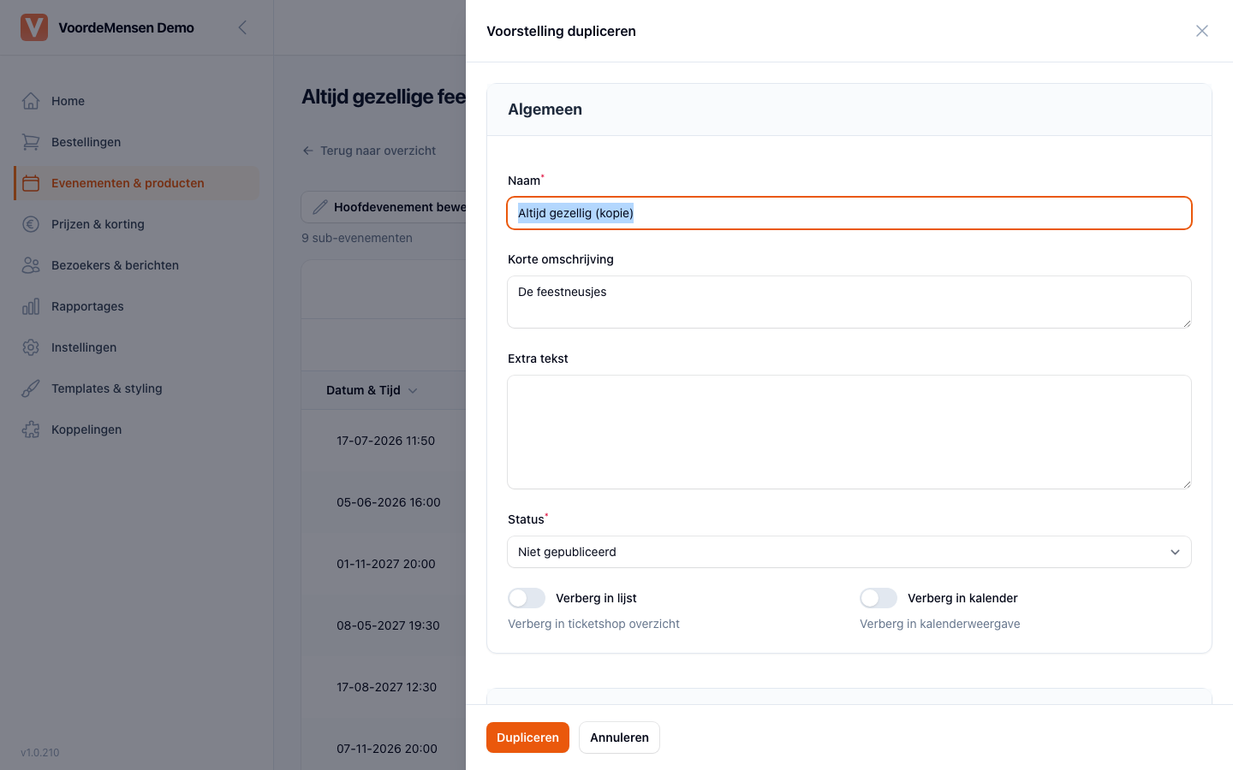This screenshot has width=1233, height=770.
Task: Click the Instellingen gear icon
Action: click(x=31, y=347)
